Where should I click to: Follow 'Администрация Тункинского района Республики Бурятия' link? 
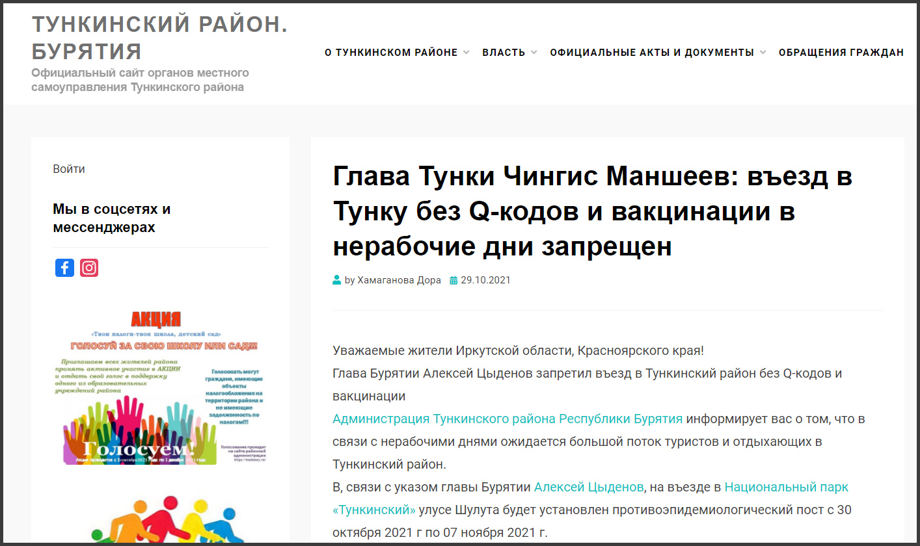pos(507,419)
